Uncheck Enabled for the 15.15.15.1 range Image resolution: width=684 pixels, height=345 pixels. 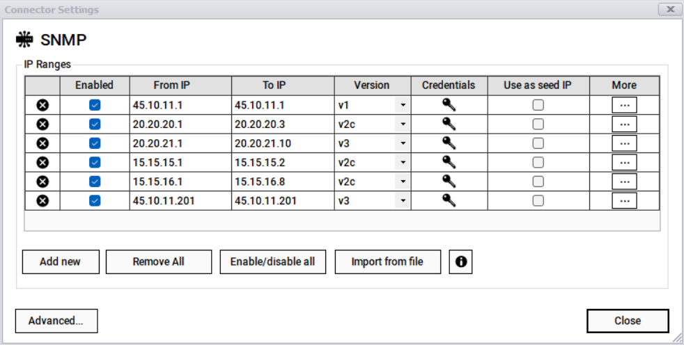[x=95, y=163]
